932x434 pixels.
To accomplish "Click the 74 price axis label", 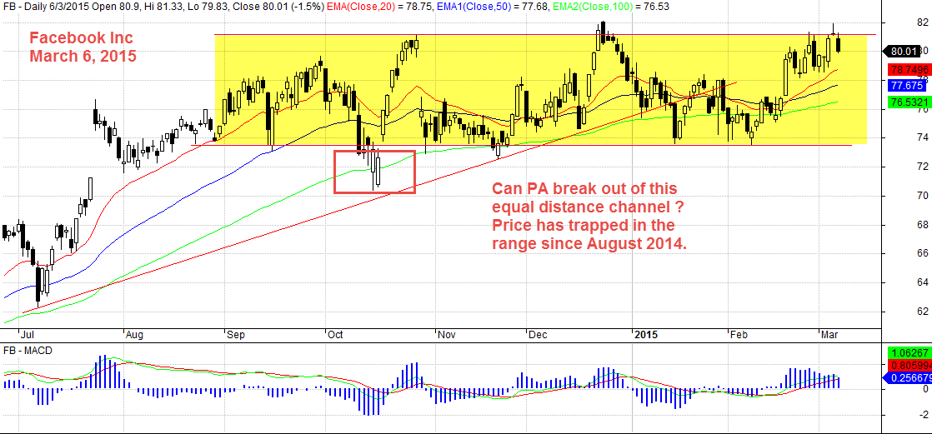I will (923, 137).
